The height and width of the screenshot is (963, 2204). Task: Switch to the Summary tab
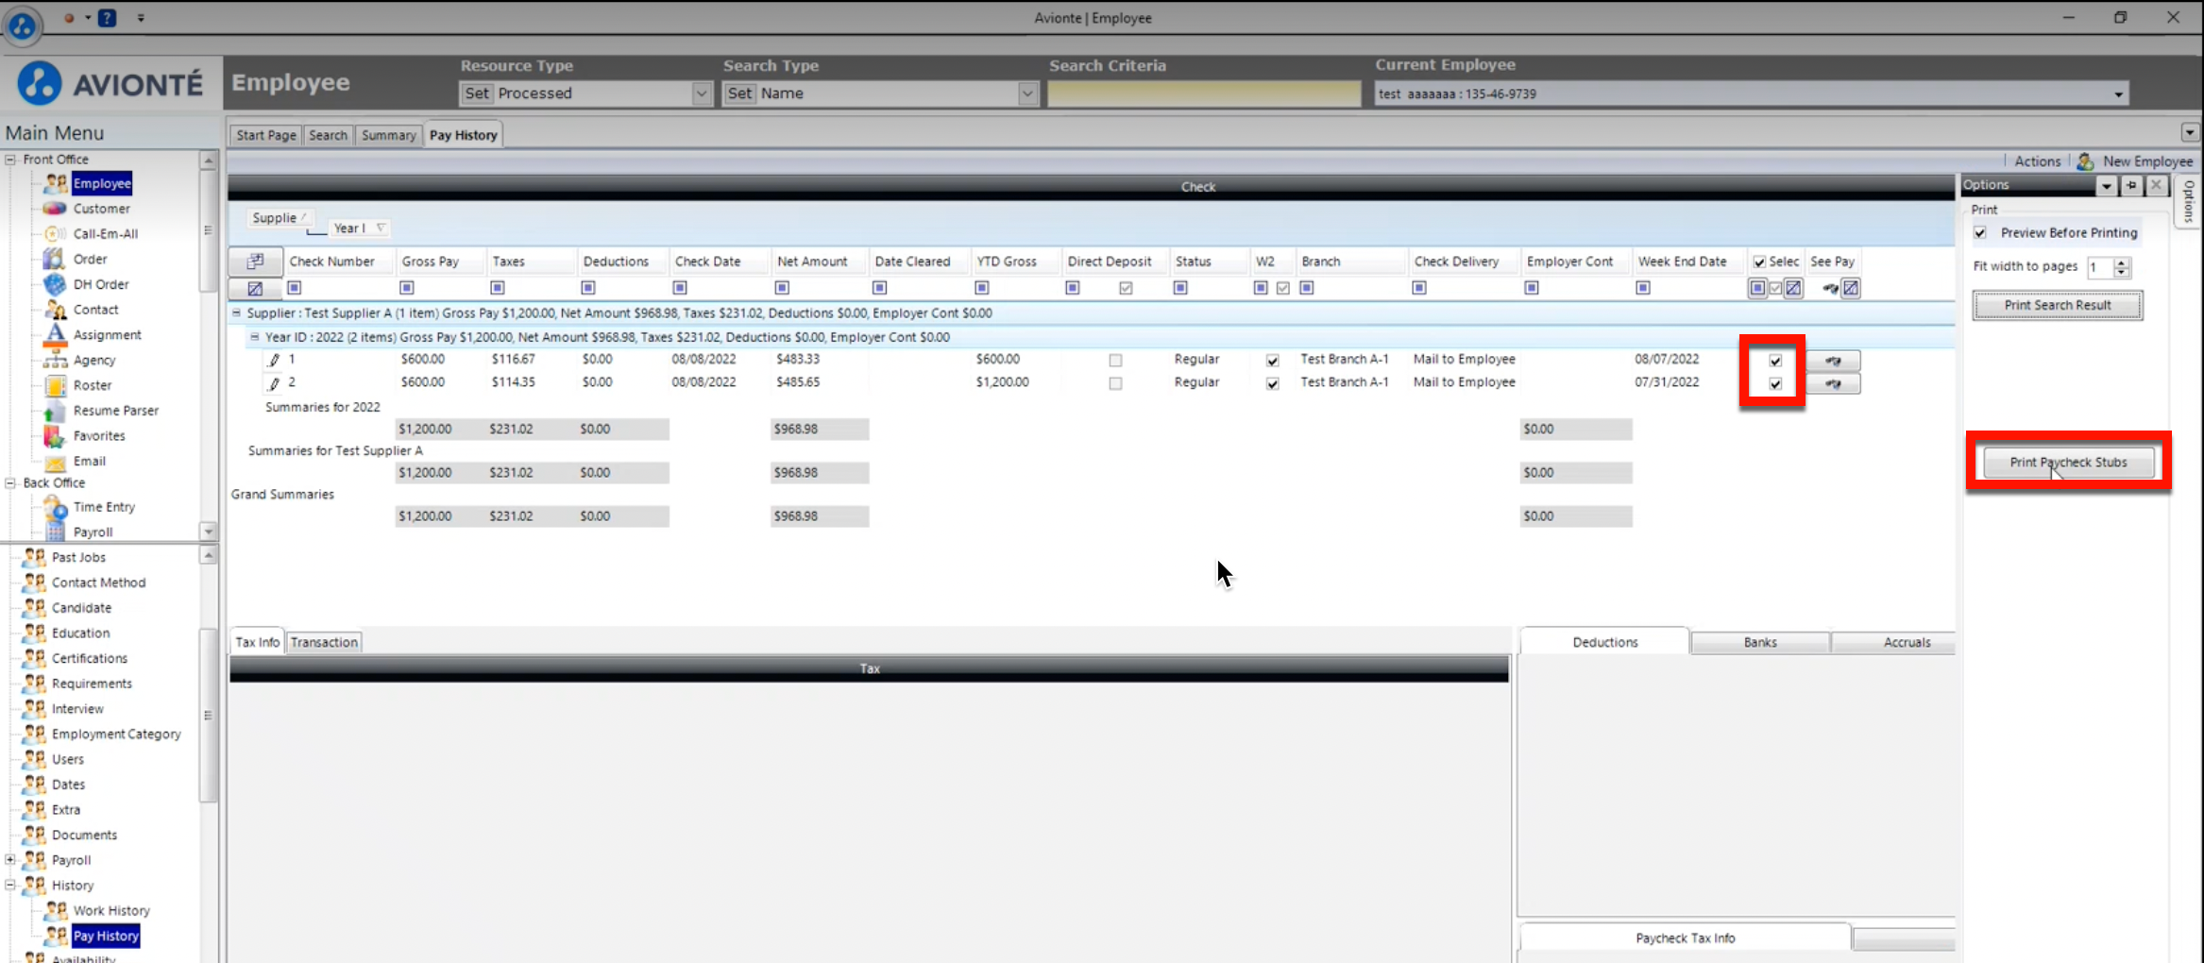click(388, 135)
